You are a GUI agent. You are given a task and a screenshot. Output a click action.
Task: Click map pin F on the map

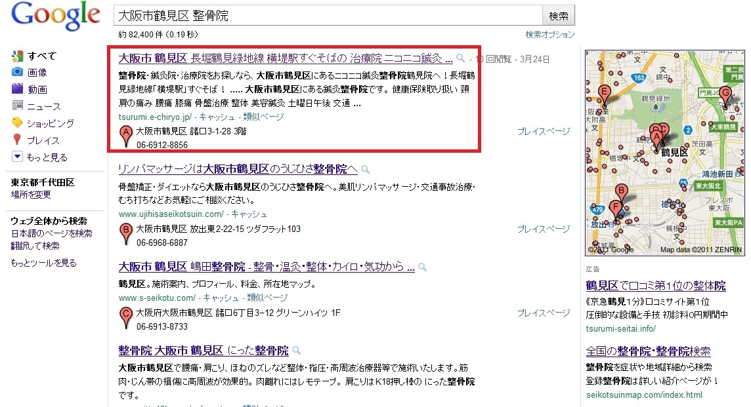616,210
